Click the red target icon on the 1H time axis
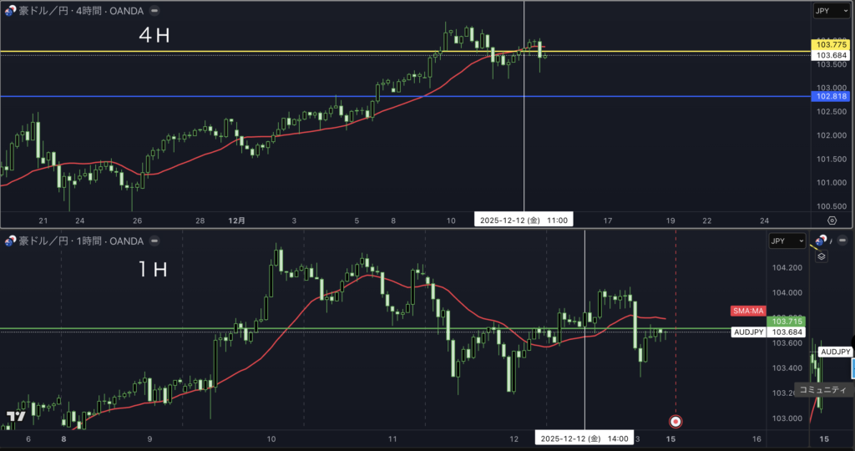This screenshot has width=855, height=451. 675,421
